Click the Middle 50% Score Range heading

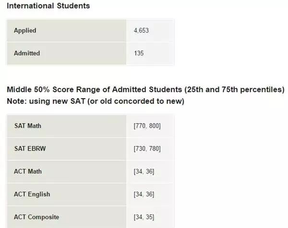coord(145,89)
